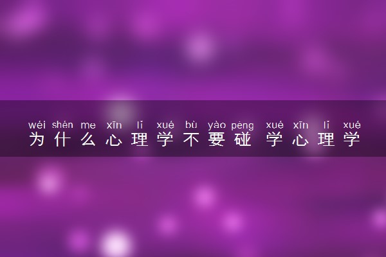Click the character 么
The height and width of the screenshot is (257, 386).
[x=88, y=139]
